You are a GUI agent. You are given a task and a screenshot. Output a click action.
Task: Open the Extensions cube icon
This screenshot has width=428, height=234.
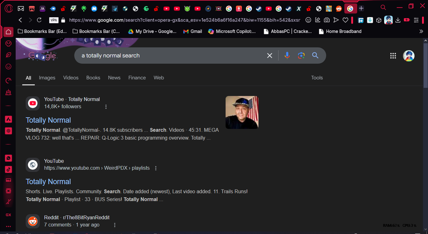[379, 20]
